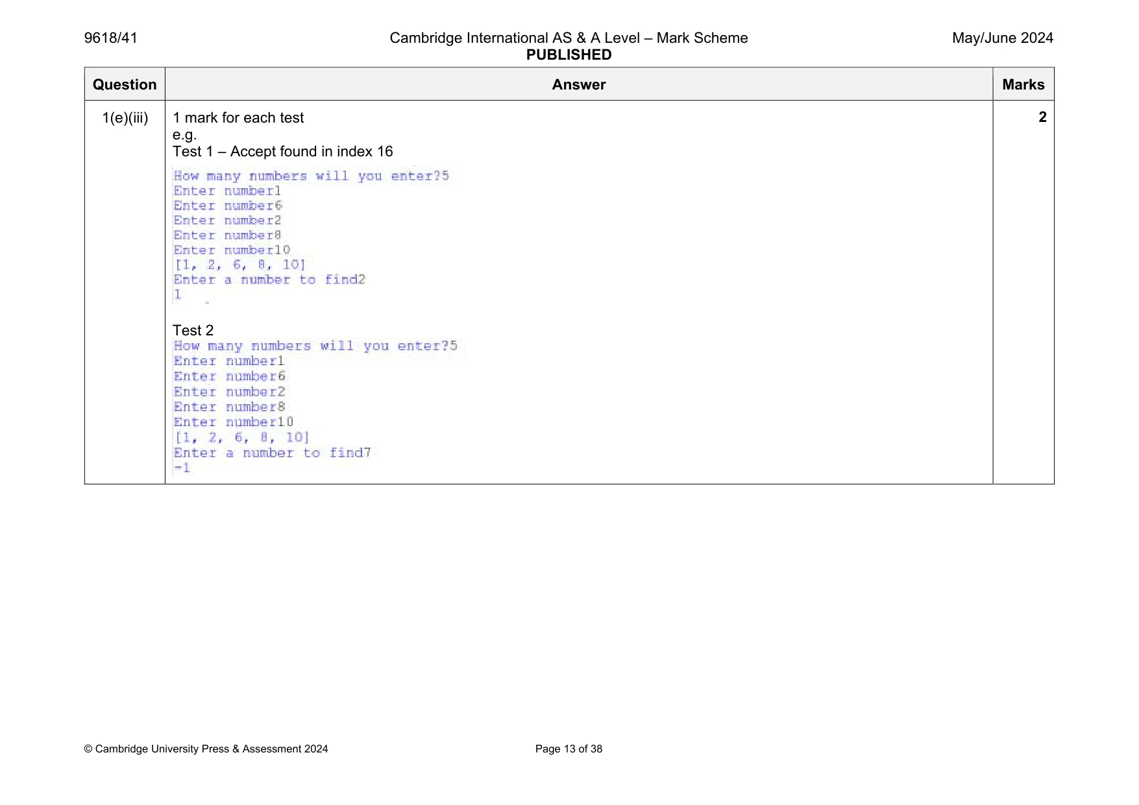Viewport: 1139px width, 805px height.
Task: Click the "Answer" column header
Action: [x=579, y=84]
